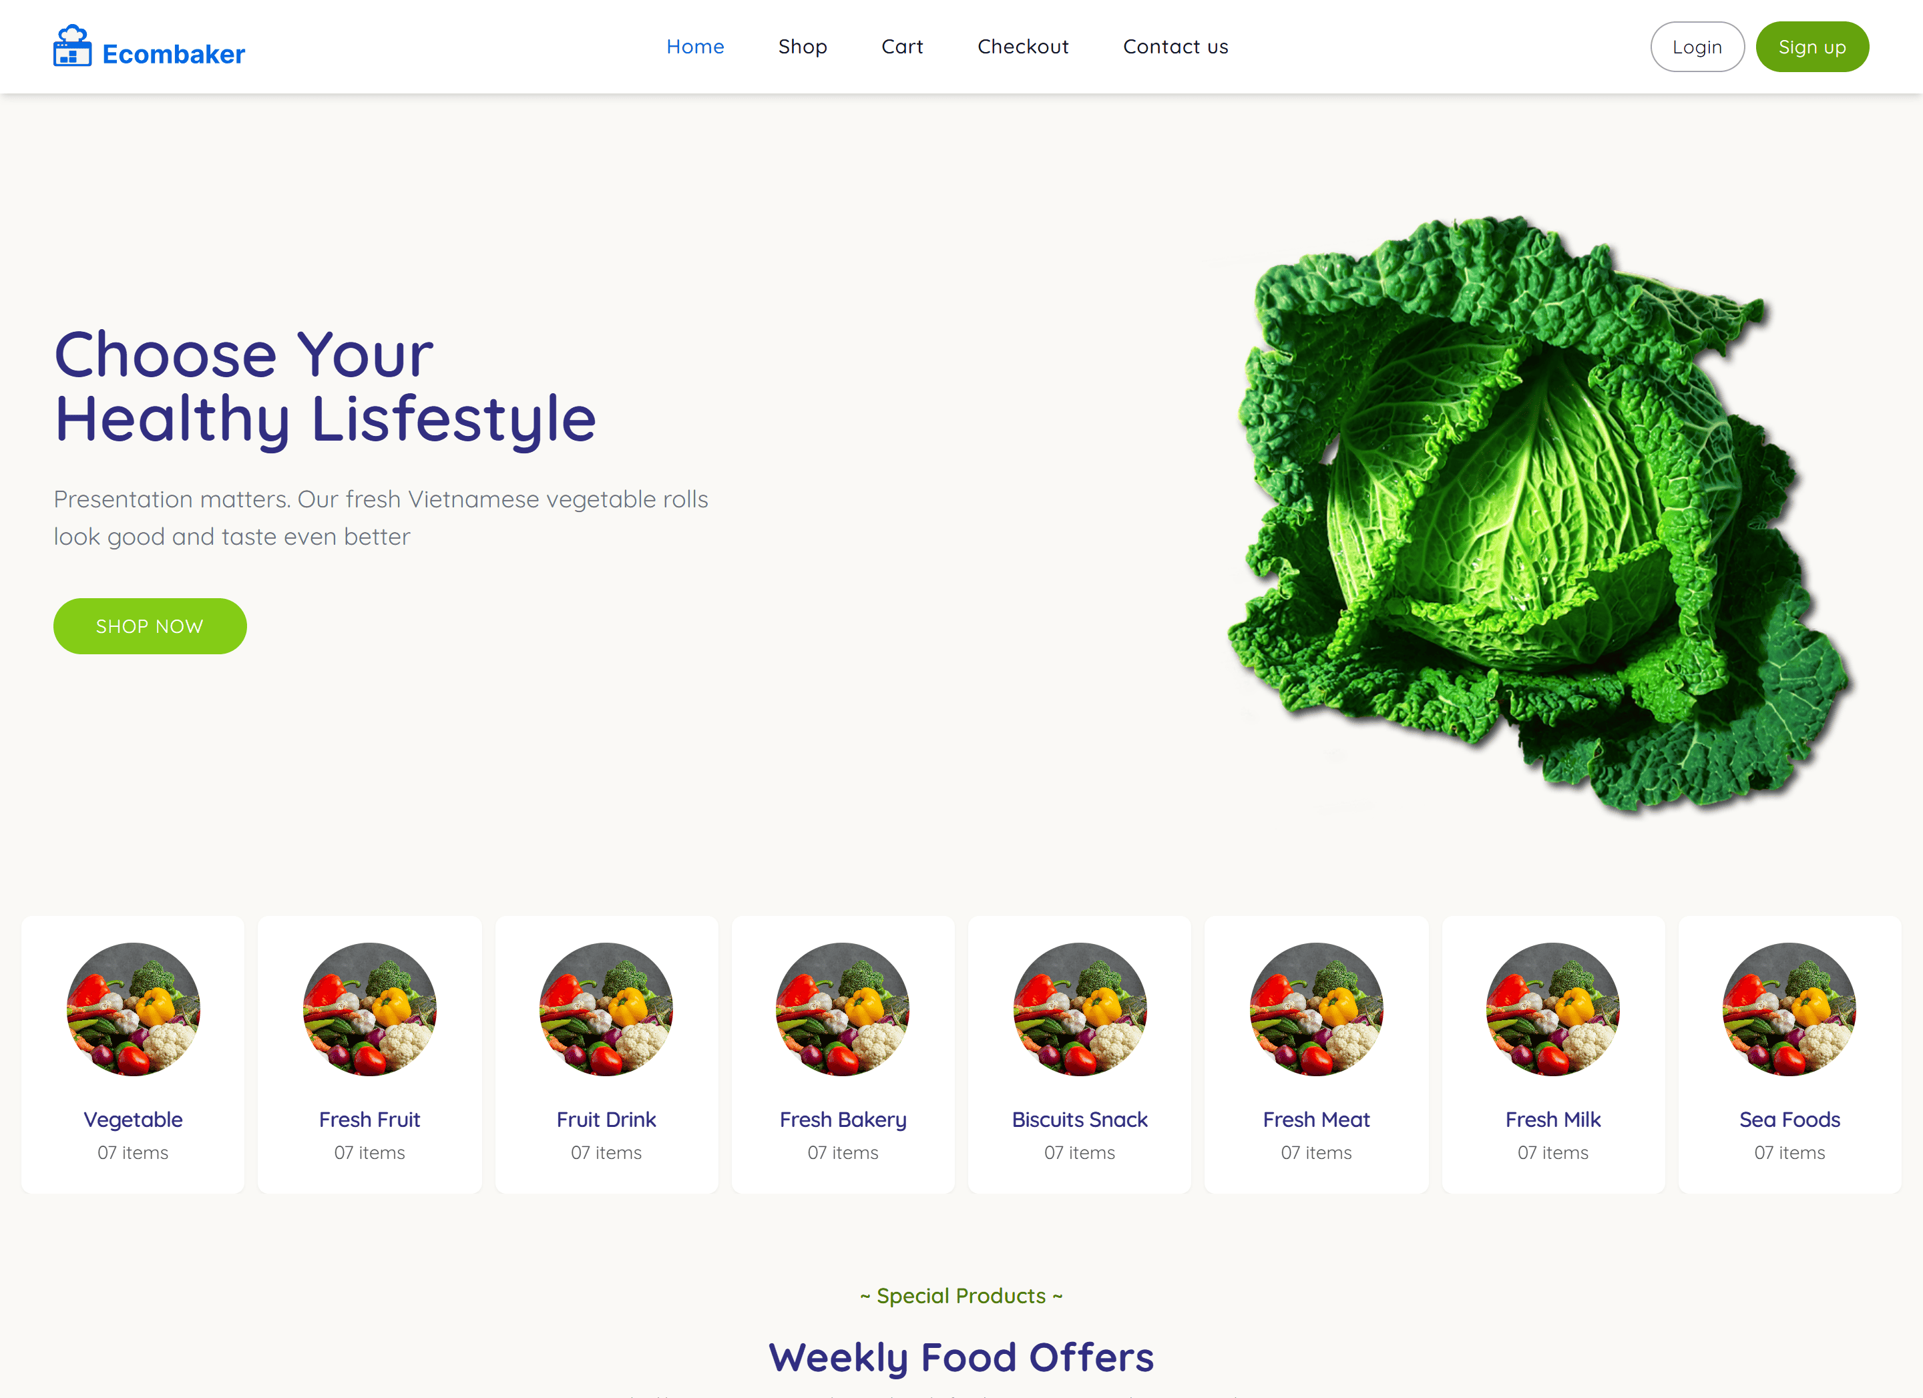The width and height of the screenshot is (1923, 1398).
Task: Open the Sea Foods title link
Action: tap(1790, 1120)
